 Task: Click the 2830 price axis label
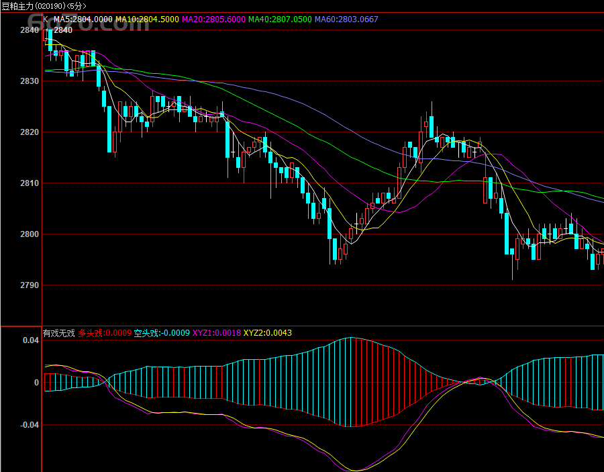coord(30,81)
